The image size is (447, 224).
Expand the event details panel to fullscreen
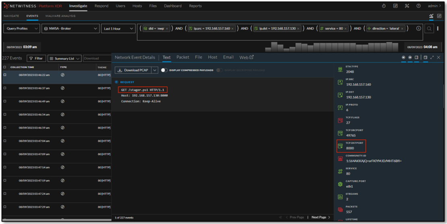[x=432, y=58]
